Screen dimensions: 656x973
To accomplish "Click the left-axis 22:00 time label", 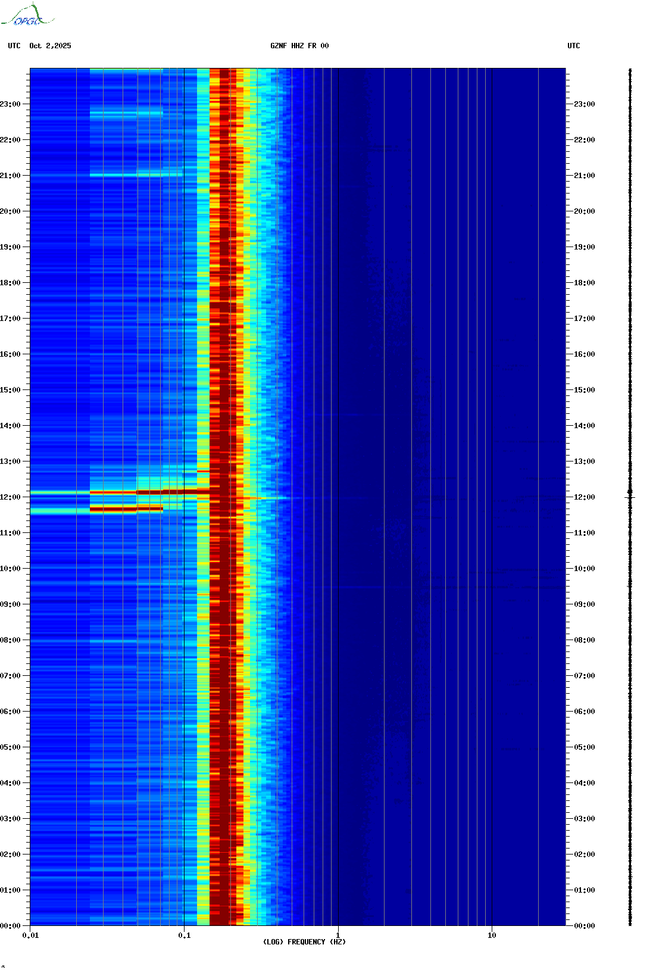I will [x=10, y=140].
